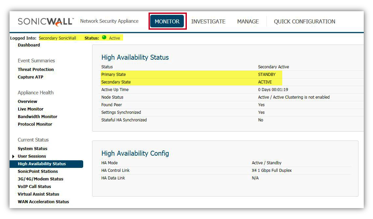Image resolution: width=373 pixels, height=219 pixels.
Task: View VoIP Call Status
Action: point(34,187)
